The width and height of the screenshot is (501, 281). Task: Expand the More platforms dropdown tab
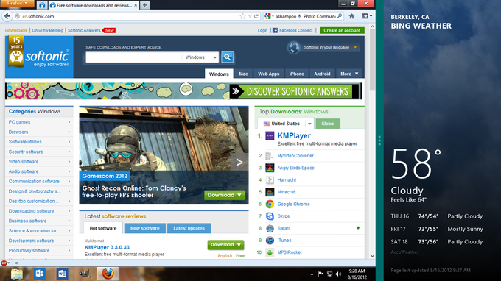[349, 74]
